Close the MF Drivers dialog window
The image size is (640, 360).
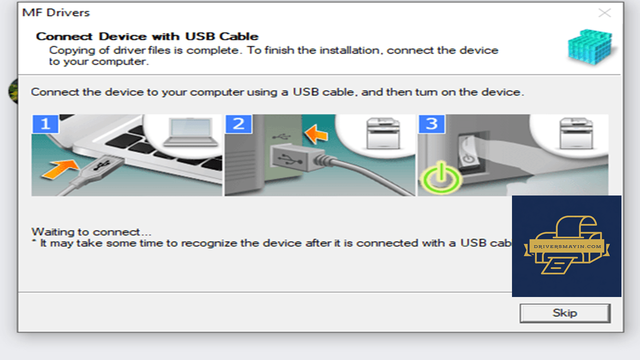(604, 13)
